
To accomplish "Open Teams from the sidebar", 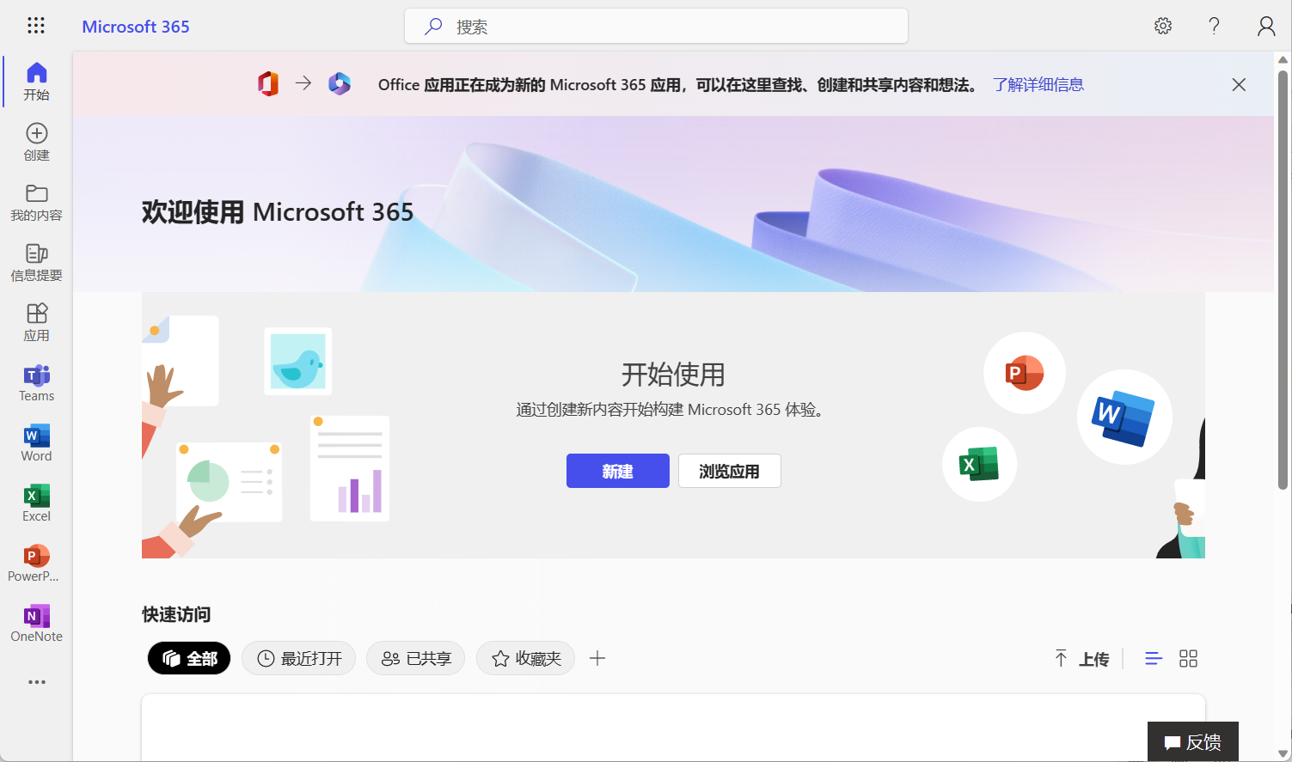I will click(x=36, y=383).
